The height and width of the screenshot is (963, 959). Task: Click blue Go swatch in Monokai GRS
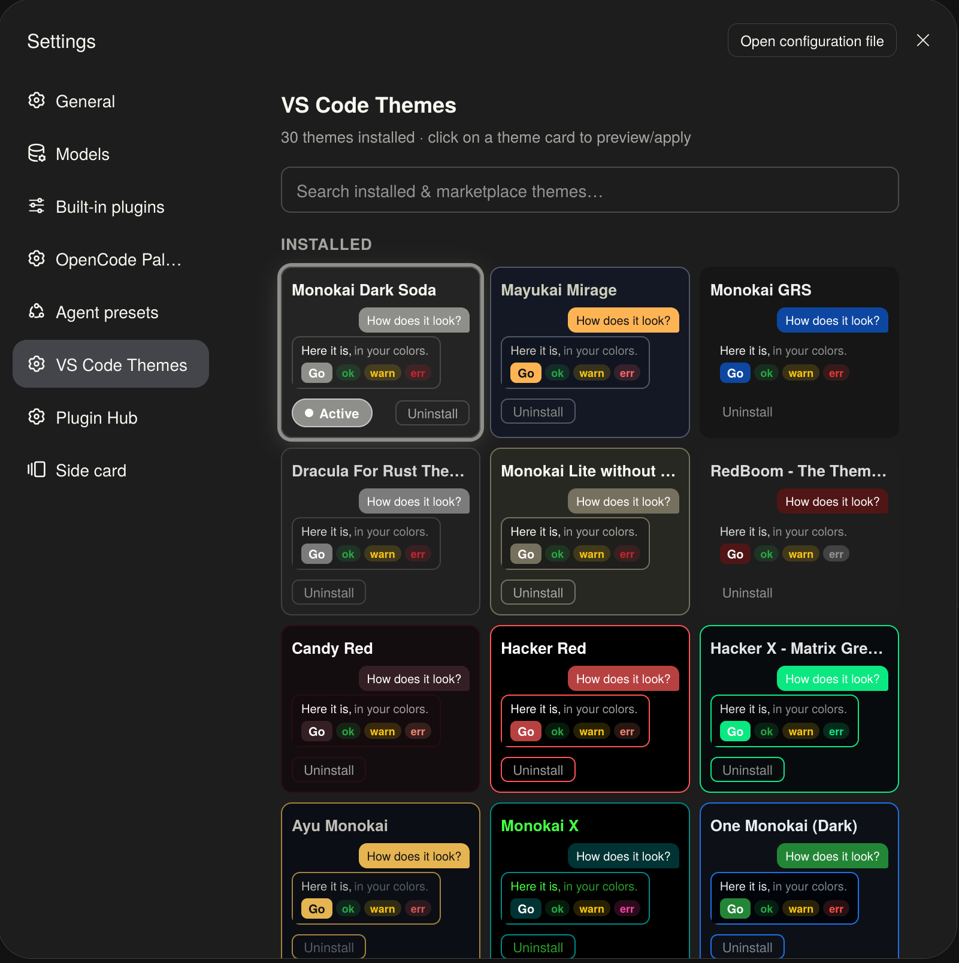pyautogui.click(x=735, y=373)
